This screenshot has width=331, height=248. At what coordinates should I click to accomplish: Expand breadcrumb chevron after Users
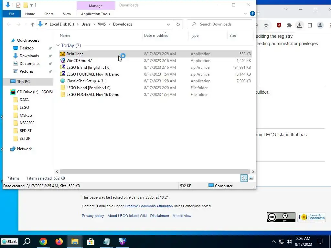point(94,24)
